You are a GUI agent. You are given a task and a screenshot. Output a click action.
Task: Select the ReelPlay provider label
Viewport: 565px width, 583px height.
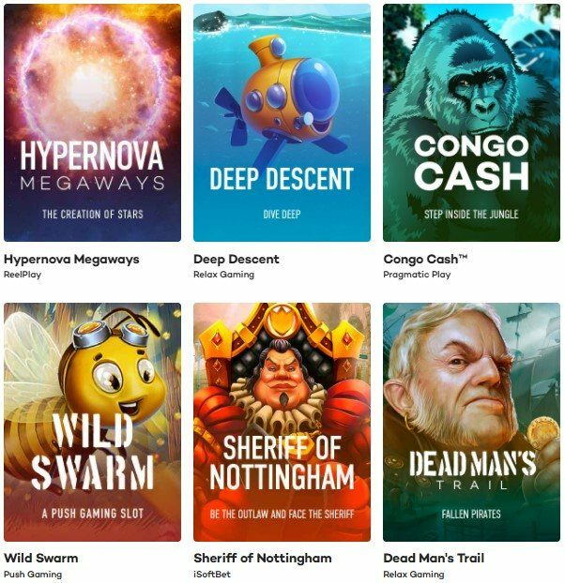pyautogui.click(x=23, y=275)
